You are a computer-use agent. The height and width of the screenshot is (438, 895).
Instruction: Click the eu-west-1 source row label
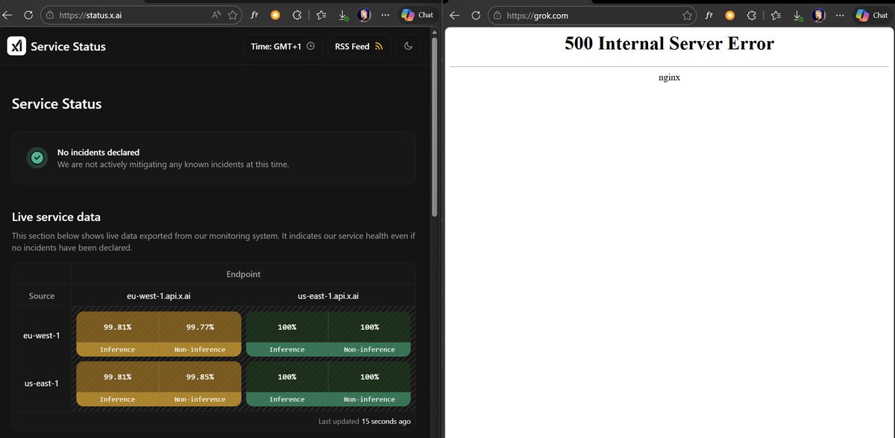click(42, 335)
